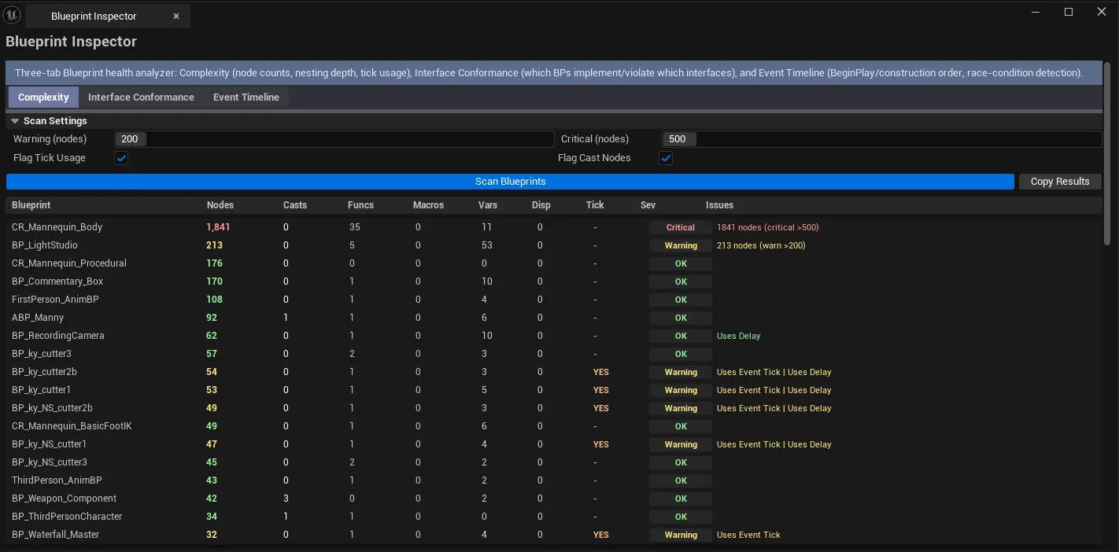This screenshot has height=552, width=1119.
Task: Select the BP_ky_cutter3 entry
Action: pos(554,354)
